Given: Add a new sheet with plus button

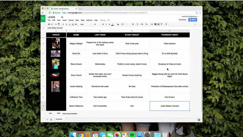Looking at the screenshot, I should point(47,119).
